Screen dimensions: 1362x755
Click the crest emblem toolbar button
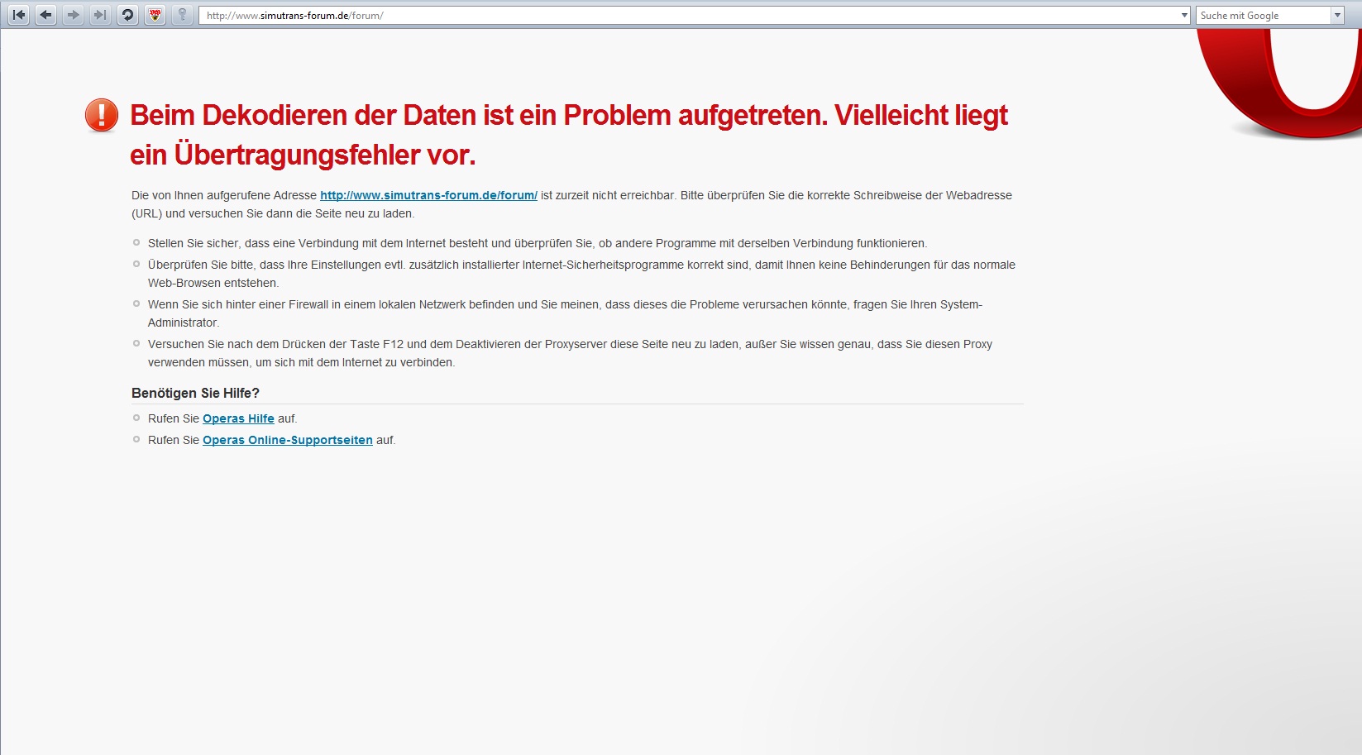[155, 15]
